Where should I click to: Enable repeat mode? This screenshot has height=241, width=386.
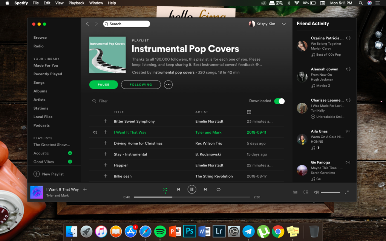pos(219,189)
